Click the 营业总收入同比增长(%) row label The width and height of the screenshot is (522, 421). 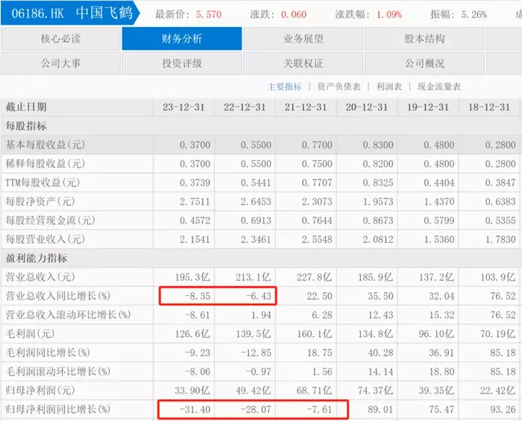(x=58, y=296)
